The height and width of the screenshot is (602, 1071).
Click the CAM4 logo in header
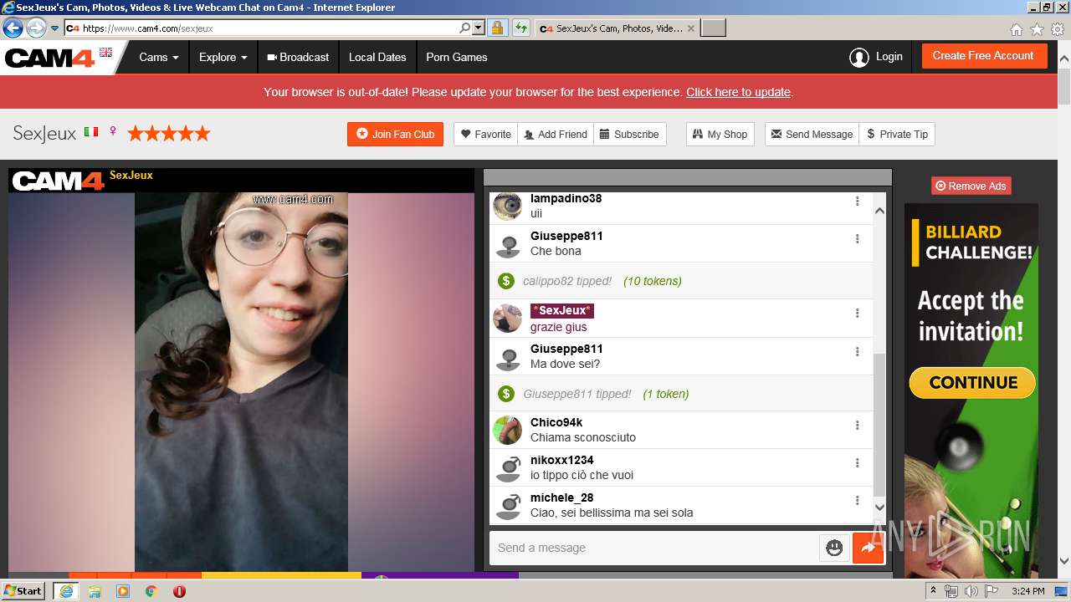pos(50,58)
